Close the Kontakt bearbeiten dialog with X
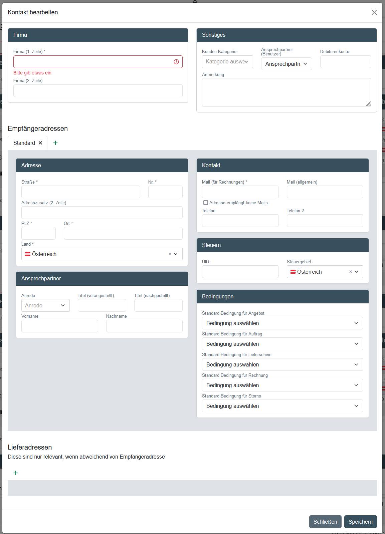Screen dimensions: 385x534 click(x=374, y=12)
